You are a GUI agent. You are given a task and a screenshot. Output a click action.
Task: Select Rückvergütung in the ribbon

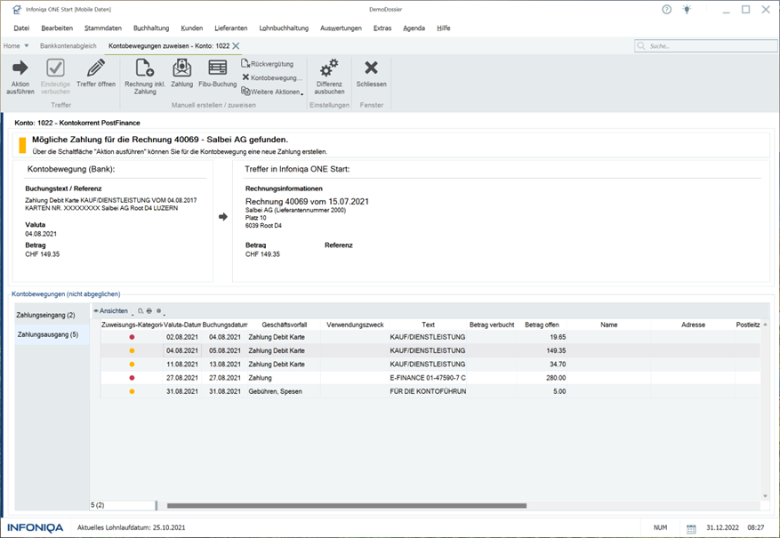(x=267, y=64)
